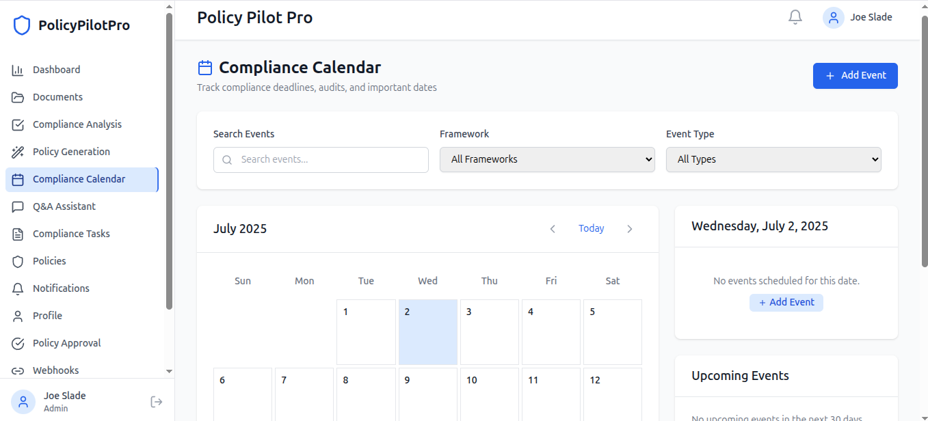Click the PolicyPilotPro shield logo
928x421 pixels.
[x=22, y=26]
